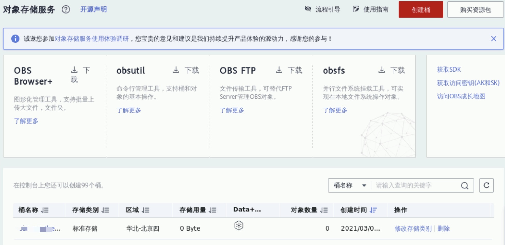Click the search magnifier icon
Viewport: 505px width, 245px height.
[465, 186]
